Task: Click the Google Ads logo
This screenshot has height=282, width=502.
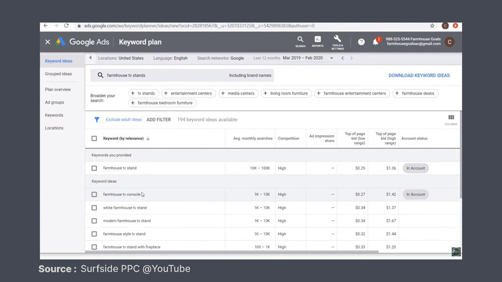Action: click(x=82, y=42)
